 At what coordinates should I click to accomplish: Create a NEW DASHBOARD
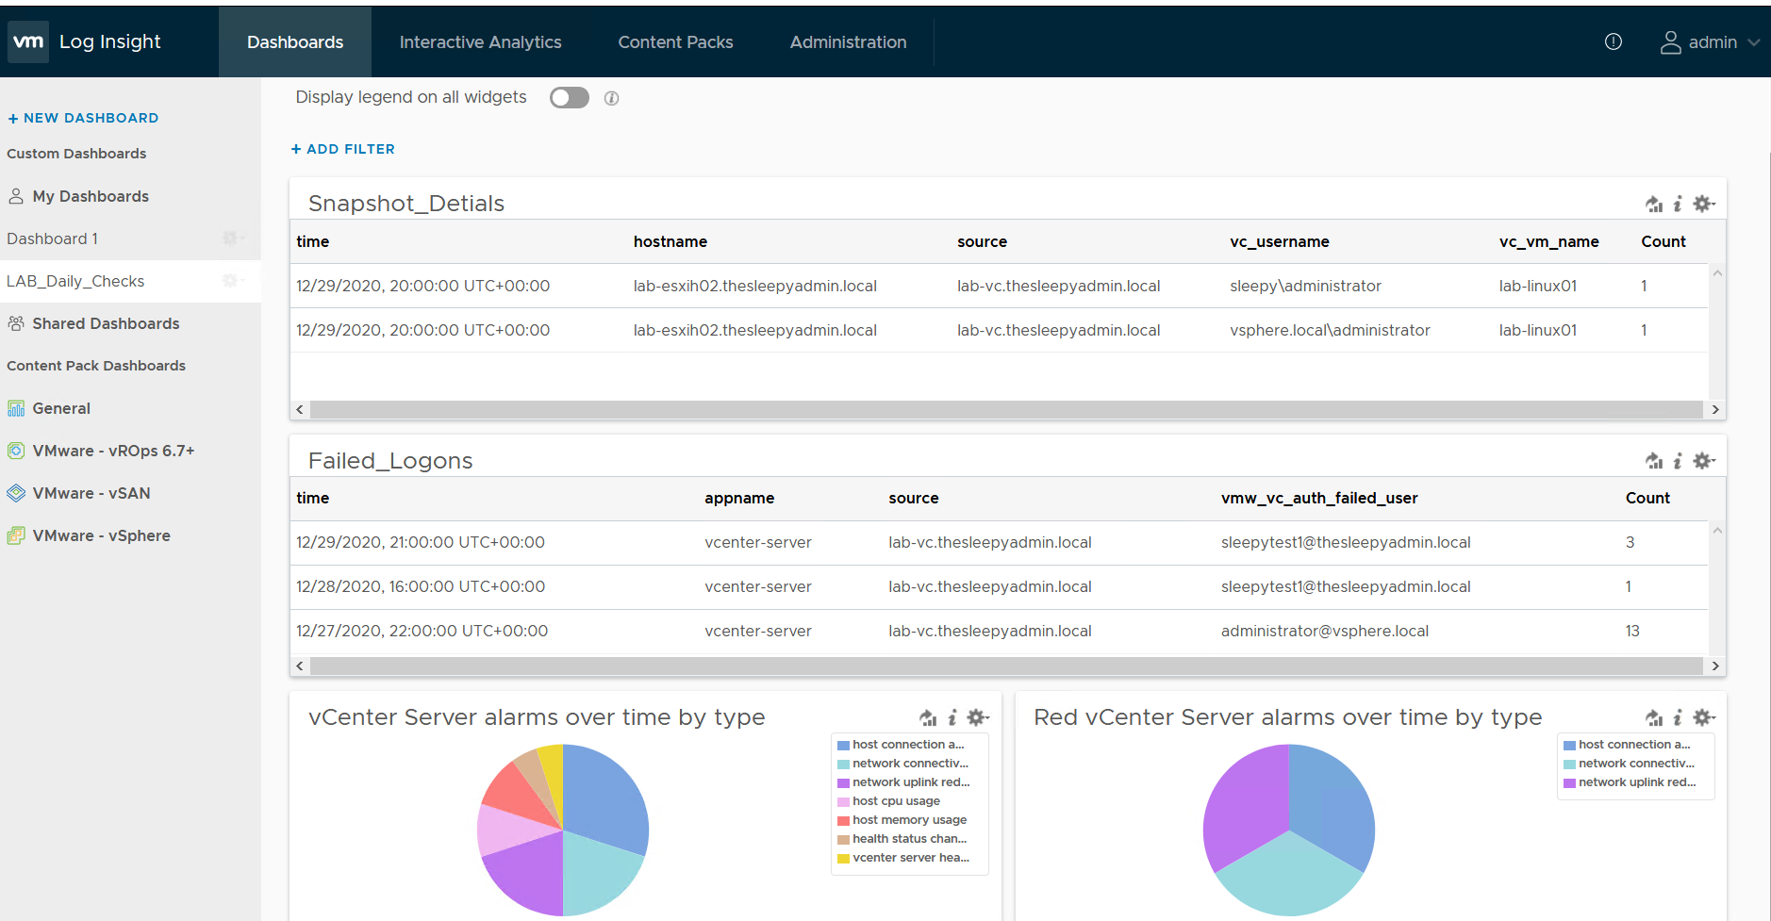(83, 117)
